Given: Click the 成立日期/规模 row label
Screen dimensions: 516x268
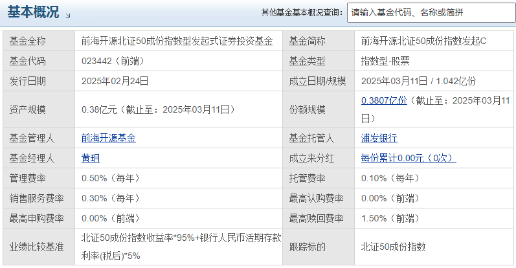Looking at the screenshot, I should click(317, 81).
